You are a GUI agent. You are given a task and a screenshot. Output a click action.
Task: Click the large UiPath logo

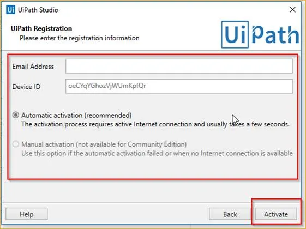pyautogui.click(x=260, y=34)
